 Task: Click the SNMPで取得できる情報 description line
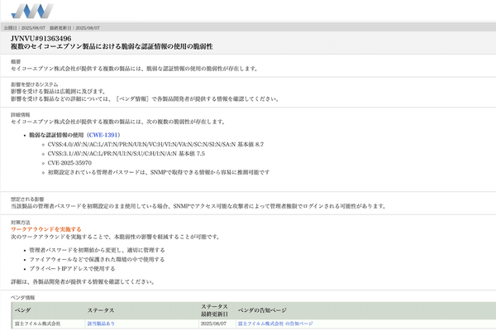(159, 172)
